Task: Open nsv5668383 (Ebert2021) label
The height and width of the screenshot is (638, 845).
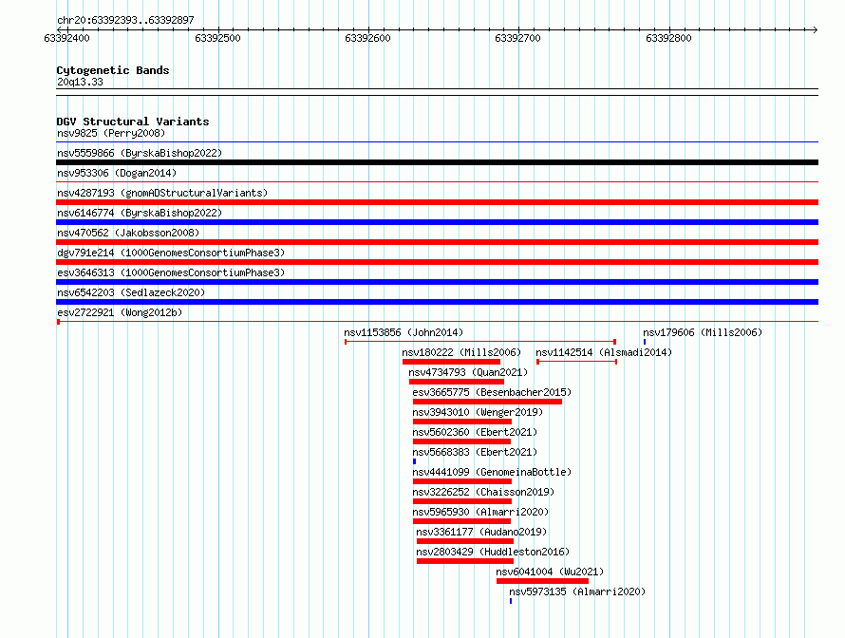Action: (x=475, y=452)
